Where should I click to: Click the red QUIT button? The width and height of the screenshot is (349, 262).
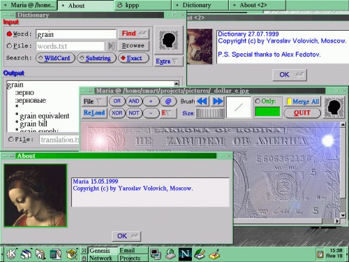(302, 113)
